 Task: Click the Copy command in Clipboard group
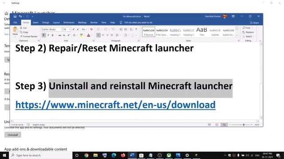24,32
